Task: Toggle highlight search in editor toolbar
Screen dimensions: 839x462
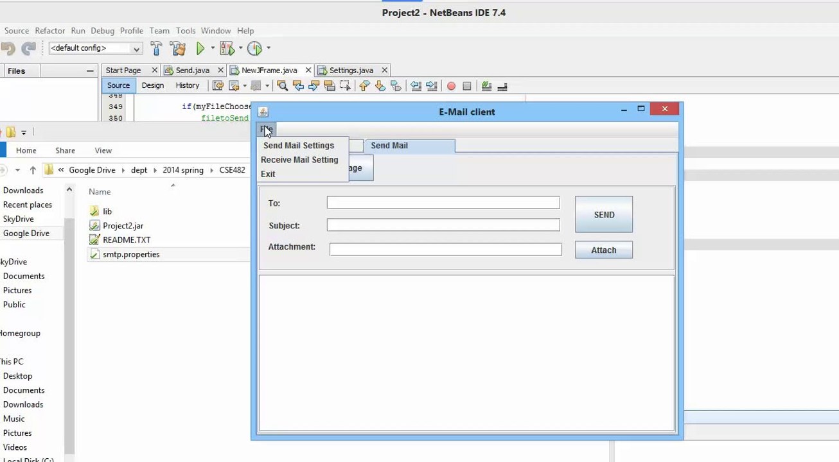Action: (x=330, y=86)
